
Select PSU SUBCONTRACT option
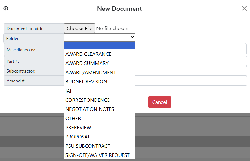point(100,146)
